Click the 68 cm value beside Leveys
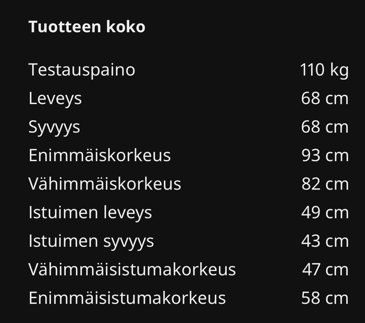This screenshot has height=323, width=365. (325, 98)
